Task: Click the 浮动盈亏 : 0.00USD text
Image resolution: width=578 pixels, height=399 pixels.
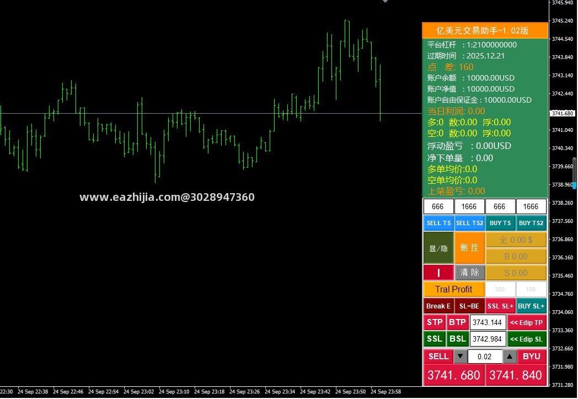Action: (x=469, y=146)
